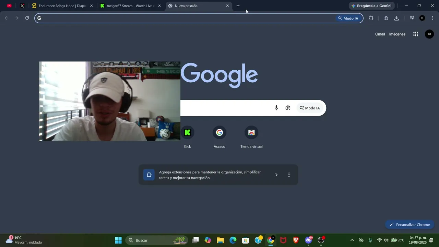Viewport: 439px width, 247px height.
Task: Open the Windows Start menu
Action: click(x=118, y=240)
